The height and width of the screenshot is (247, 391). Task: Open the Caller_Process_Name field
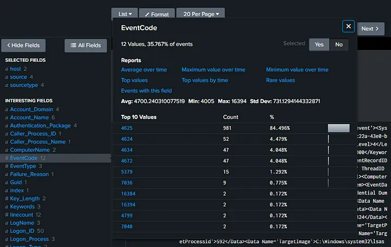(x=37, y=142)
